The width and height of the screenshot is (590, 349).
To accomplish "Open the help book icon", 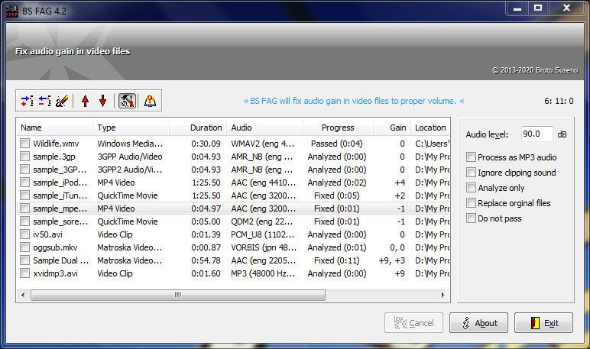I will [150, 101].
